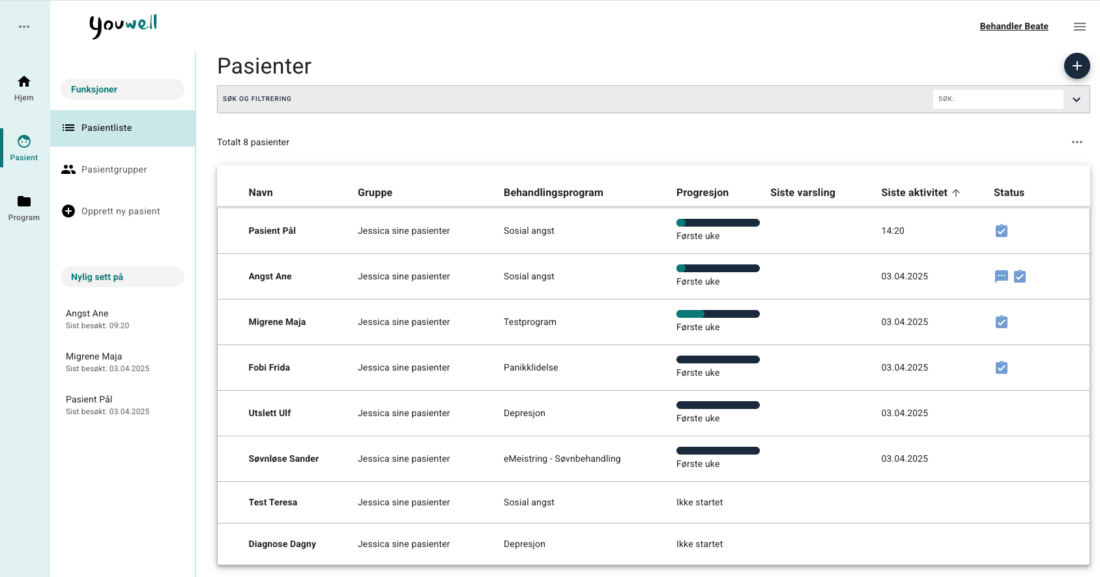1100x577 pixels.
Task: Sort by the Siste varsling column header
Action: point(803,193)
